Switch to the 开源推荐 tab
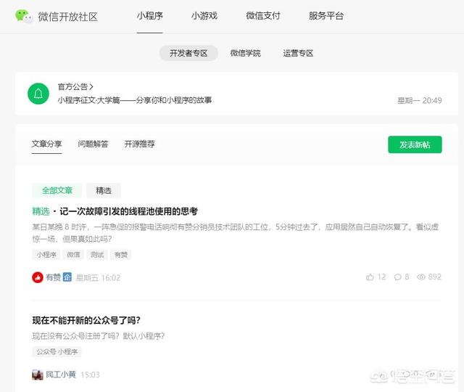464x392 pixels. click(139, 144)
